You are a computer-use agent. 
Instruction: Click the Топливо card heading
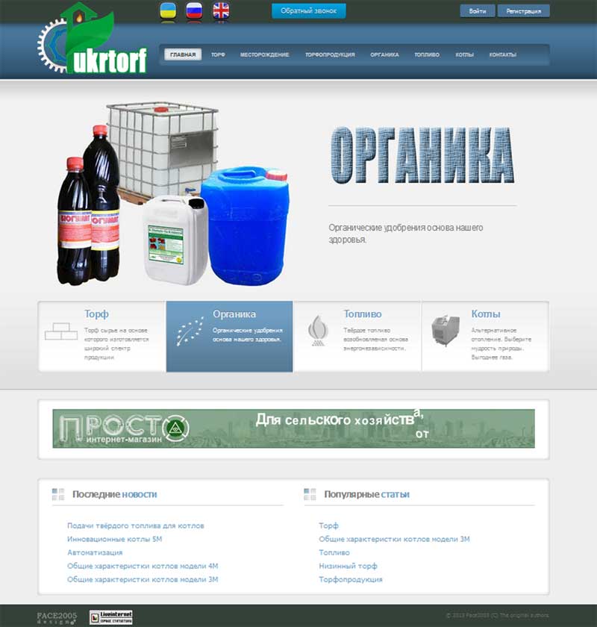363,314
